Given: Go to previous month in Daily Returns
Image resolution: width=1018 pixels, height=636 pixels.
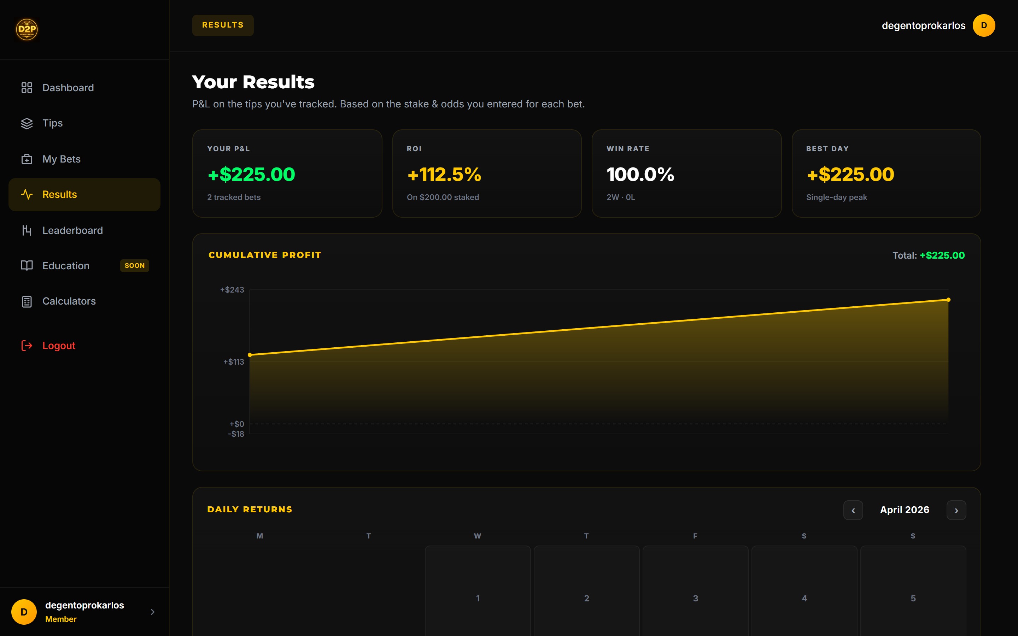Looking at the screenshot, I should tap(854, 510).
